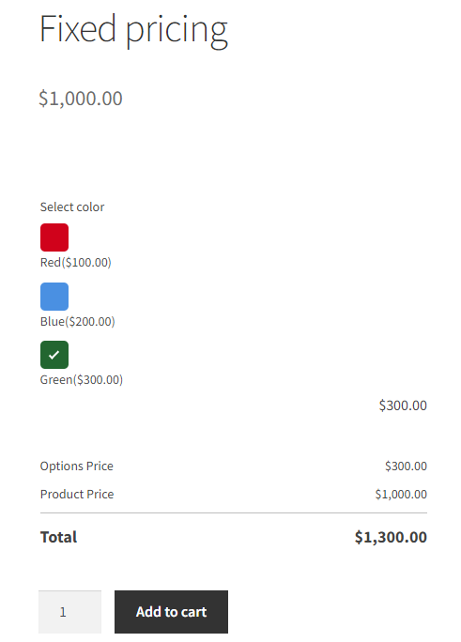This screenshot has width=461, height=642.
Task: Click the bold Total label
Action: (x=58, y=537)
